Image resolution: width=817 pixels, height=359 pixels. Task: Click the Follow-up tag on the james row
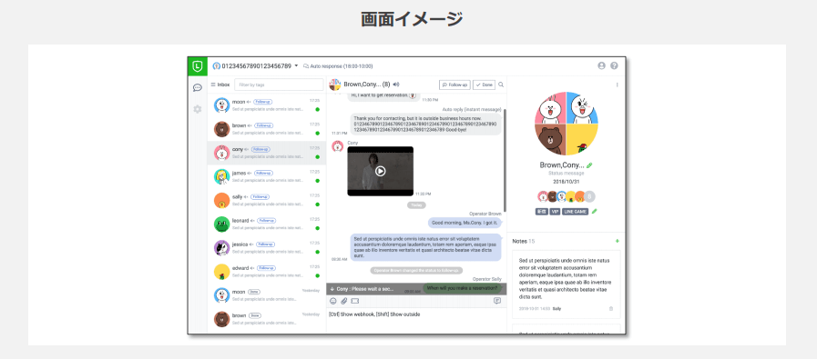pyautogui.click(x=262, y=174)
